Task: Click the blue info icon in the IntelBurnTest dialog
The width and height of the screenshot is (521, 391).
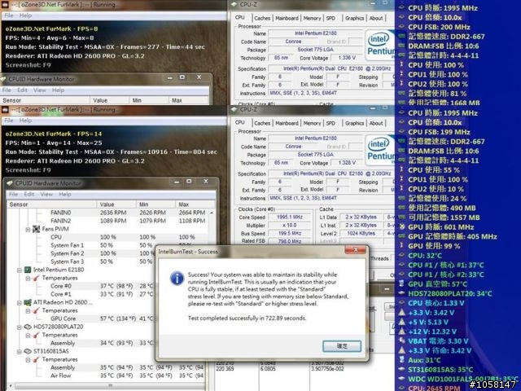Action: point(177,278)
